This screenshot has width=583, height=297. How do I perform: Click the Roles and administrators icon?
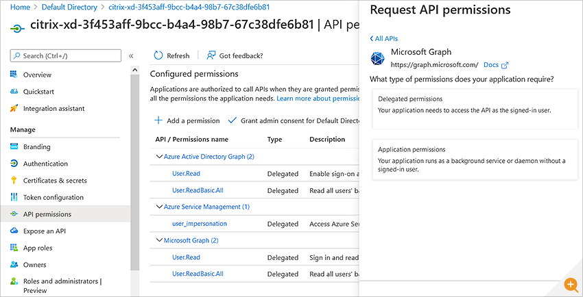point(14,281)
